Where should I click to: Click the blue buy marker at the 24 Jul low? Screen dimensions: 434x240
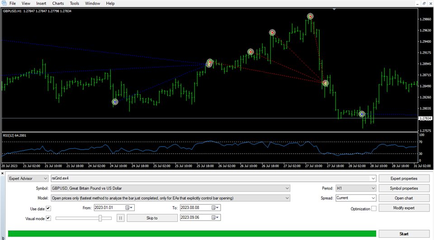[115, 102]
